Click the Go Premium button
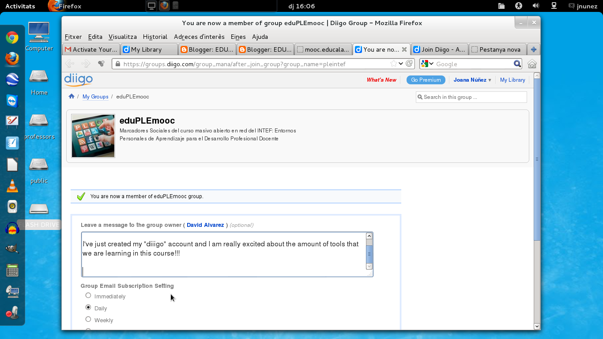 (426, 80)
